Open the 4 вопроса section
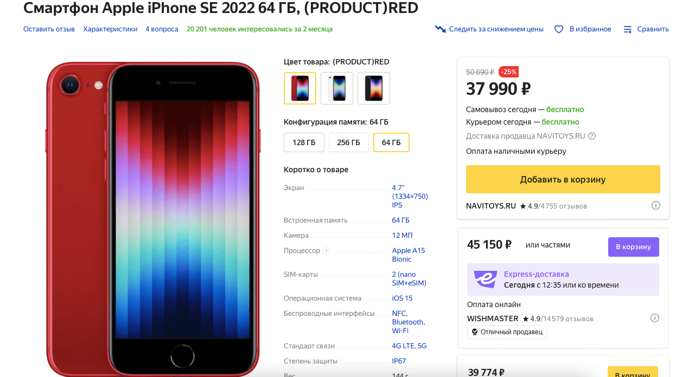695x377 pixels. pos(162,29)
